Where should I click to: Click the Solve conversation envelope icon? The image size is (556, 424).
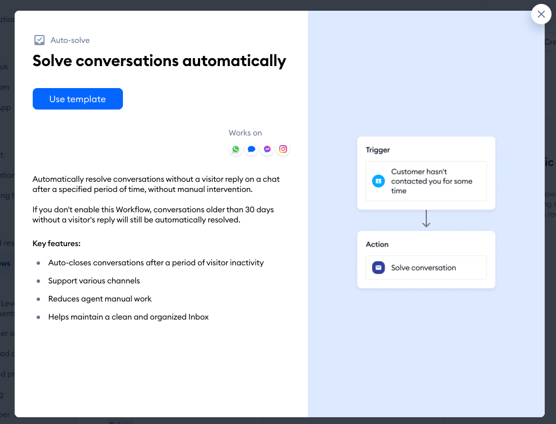pos(378,268)
